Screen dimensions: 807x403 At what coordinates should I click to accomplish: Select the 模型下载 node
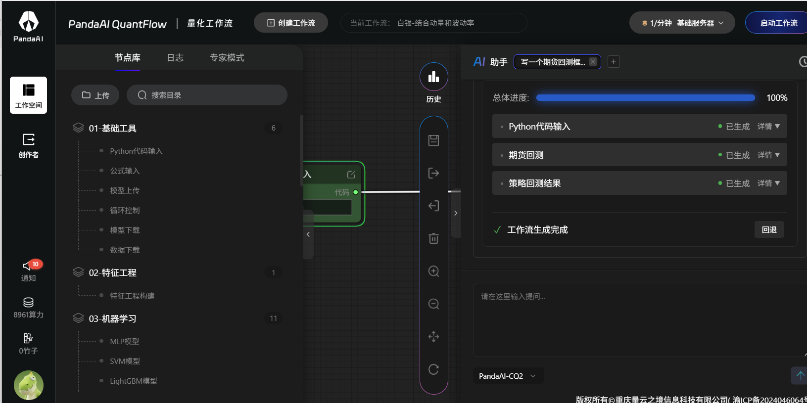point(125,230)
